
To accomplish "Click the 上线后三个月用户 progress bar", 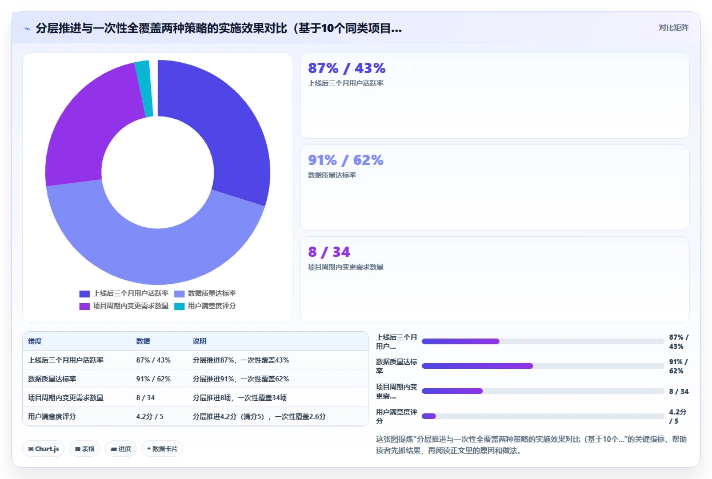I will [543, 341].
